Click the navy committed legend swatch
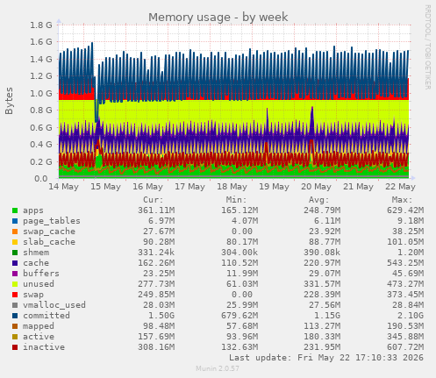The width and height of the screenshot is (436, 378). click(15, 316)
